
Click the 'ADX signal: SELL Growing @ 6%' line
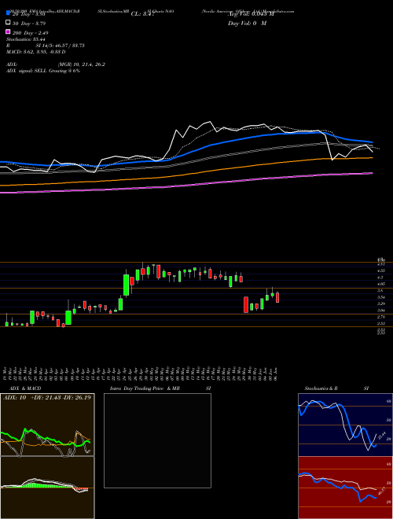click(43, 71)
